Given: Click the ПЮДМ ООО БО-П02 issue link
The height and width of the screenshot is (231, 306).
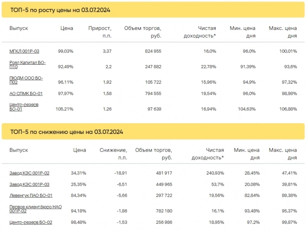Looking at the screenshot, I should coord(26,80).
